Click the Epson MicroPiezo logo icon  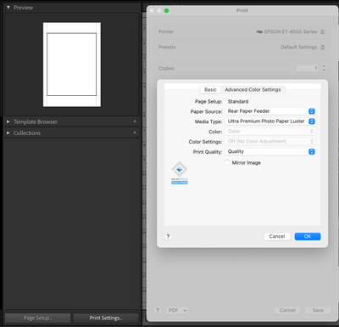pos(180,173)
